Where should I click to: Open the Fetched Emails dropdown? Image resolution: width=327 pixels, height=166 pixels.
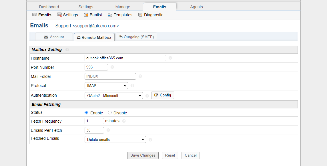[x=115, y=139]
